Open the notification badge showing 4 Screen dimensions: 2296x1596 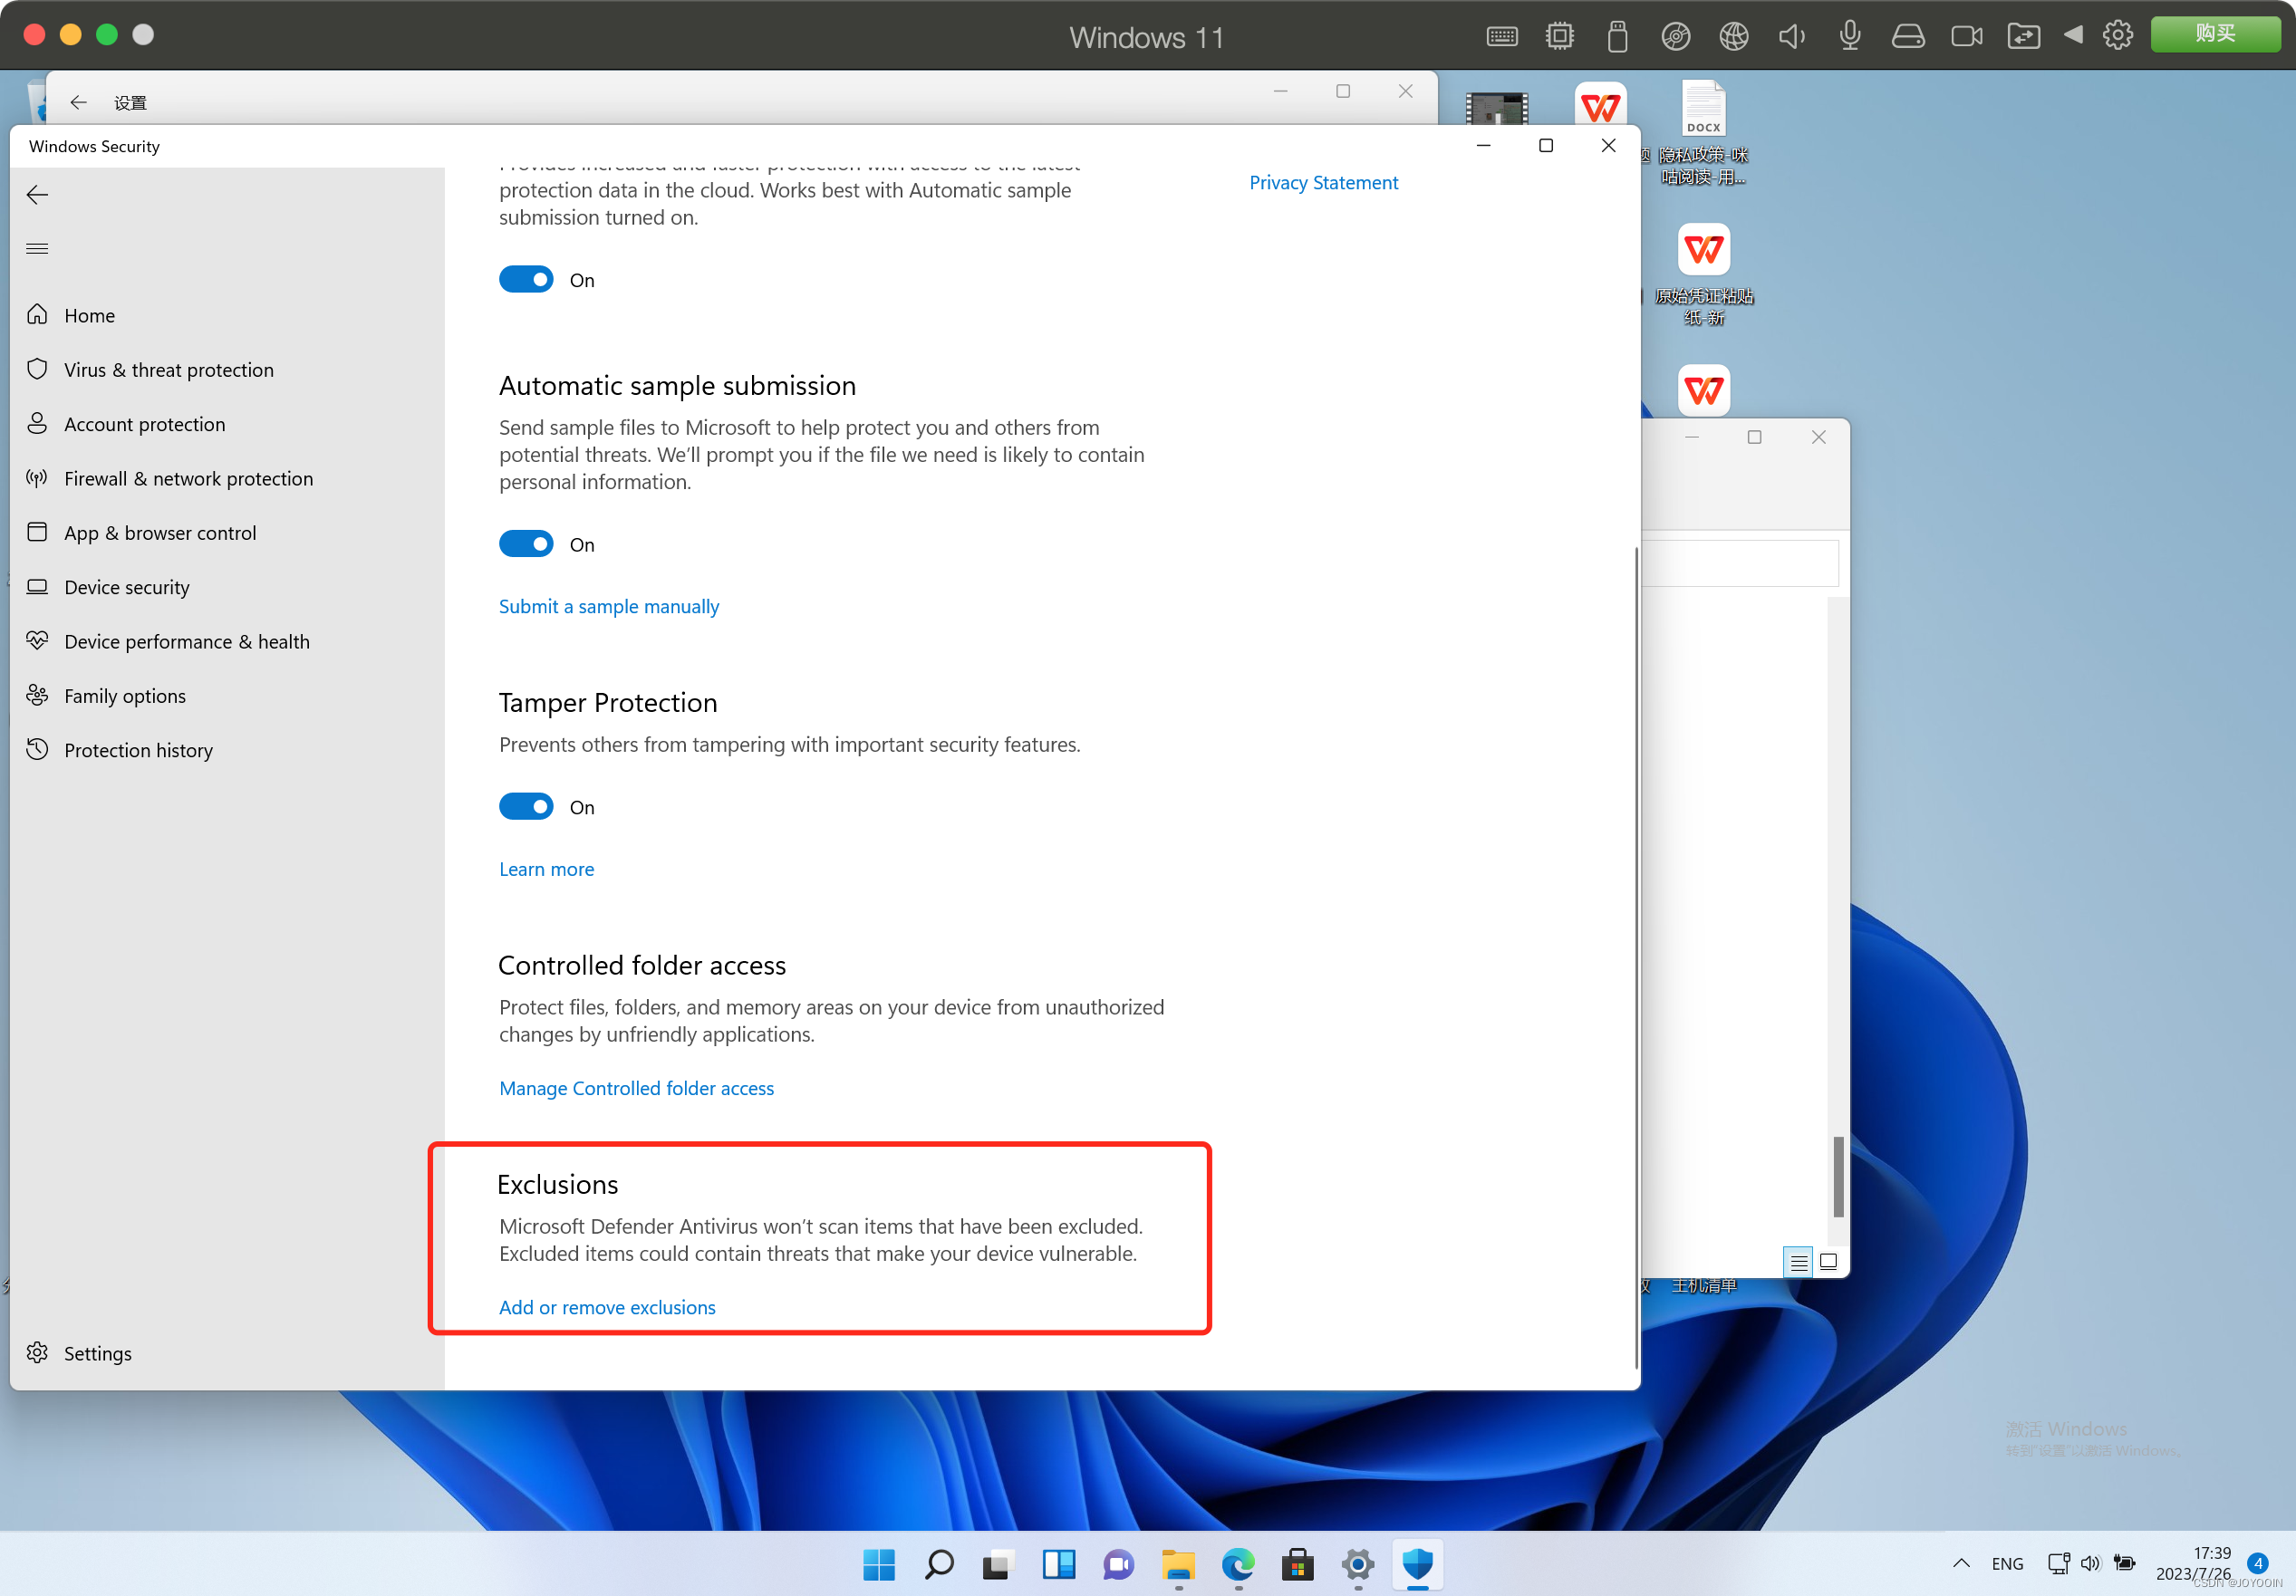click(x=2257, y=1564)
